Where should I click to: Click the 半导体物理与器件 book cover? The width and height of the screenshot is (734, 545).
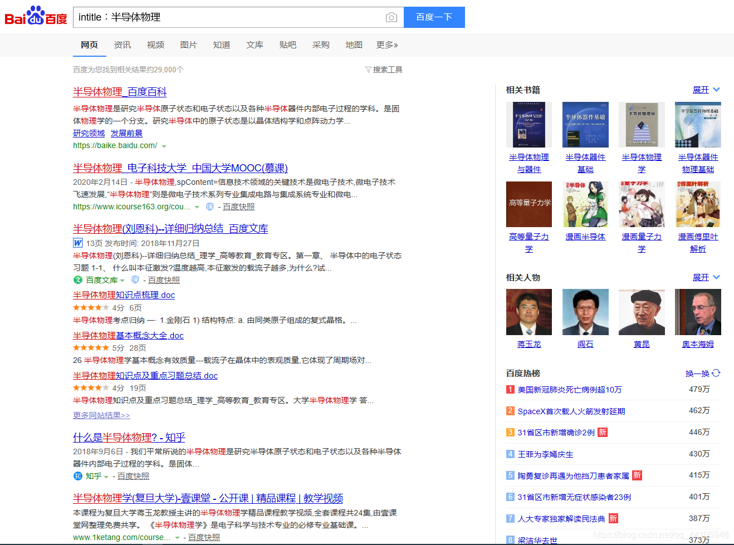[529, 125]
